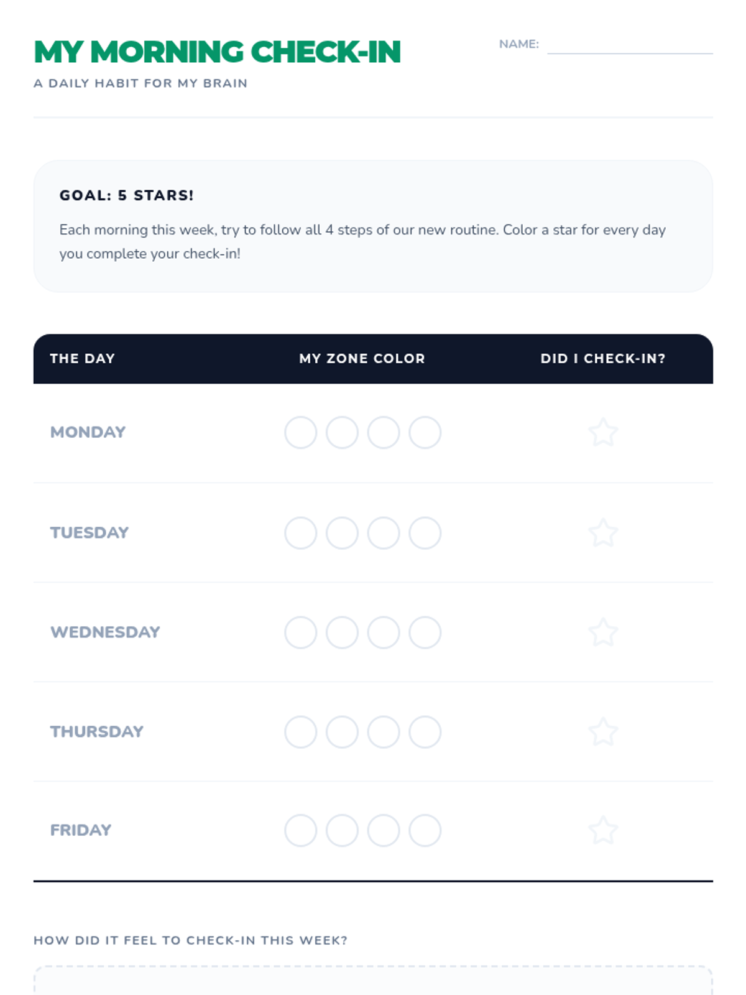Viewport: 746px width, 995px height.
Task: Click the weekly reflection dashed text box
Action: [373, 981]
